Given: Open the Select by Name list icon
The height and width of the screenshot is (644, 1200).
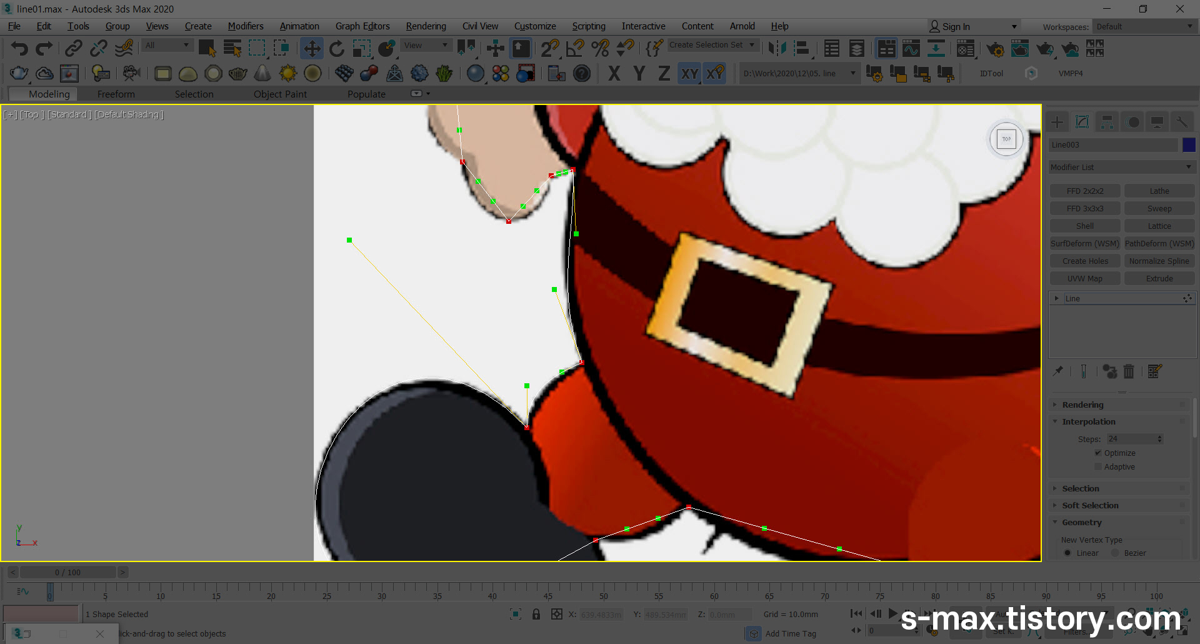Looking at the screenshot, I should click(x=232, y=49).
